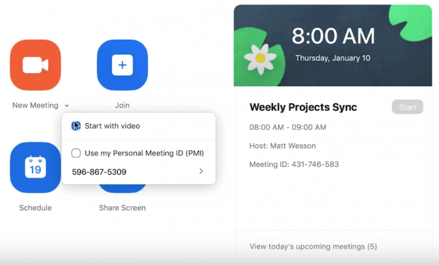Open View today's upcoming meetings link

coord(313,247)
